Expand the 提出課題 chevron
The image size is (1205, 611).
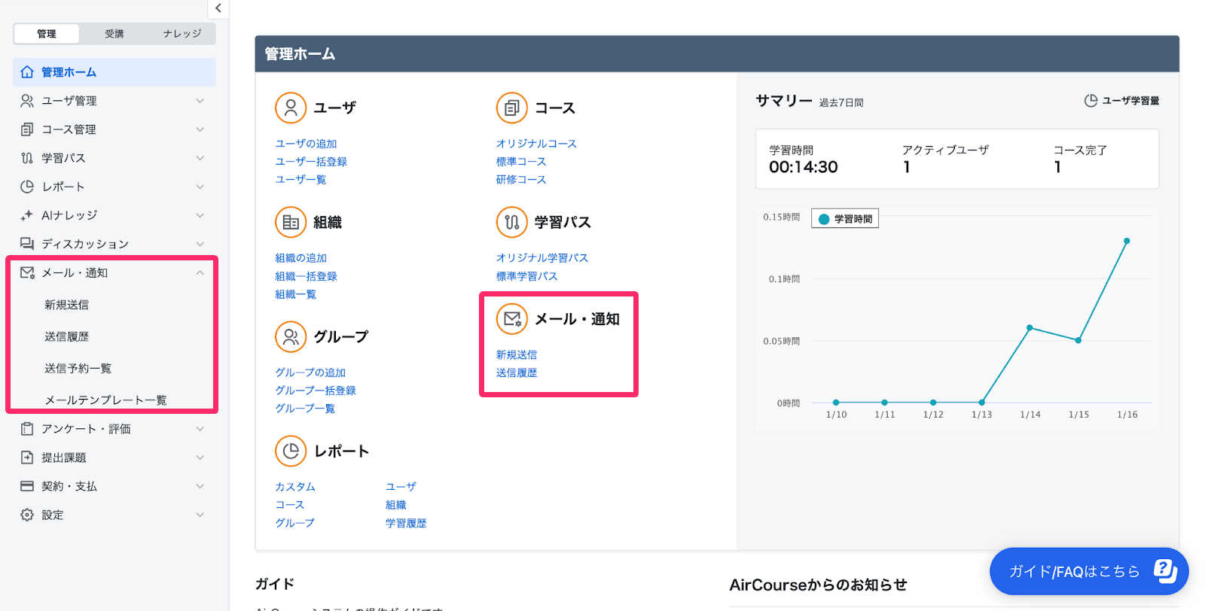tap(200, 457)
